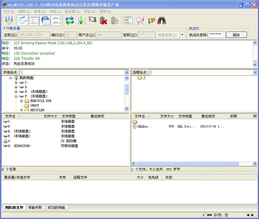Open the 快速连接 history dropdown arrow
The height and width of the screenshot is (219, 259).
pyautogui.click(x=182, y=35)
